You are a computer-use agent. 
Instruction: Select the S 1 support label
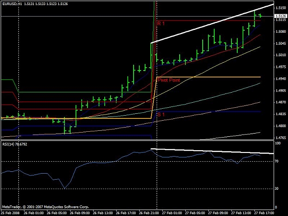pyautogui.click(x=161, y=115)
